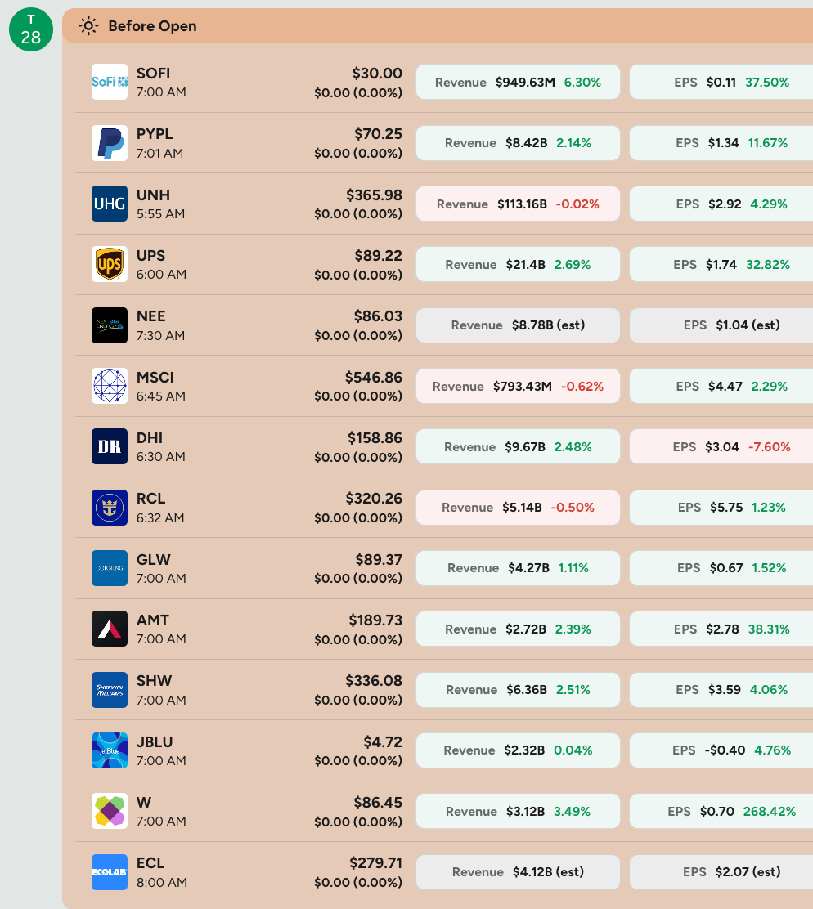Select PYPL revenue $8.42B card
Screen dimensions: 813x909
518,142
